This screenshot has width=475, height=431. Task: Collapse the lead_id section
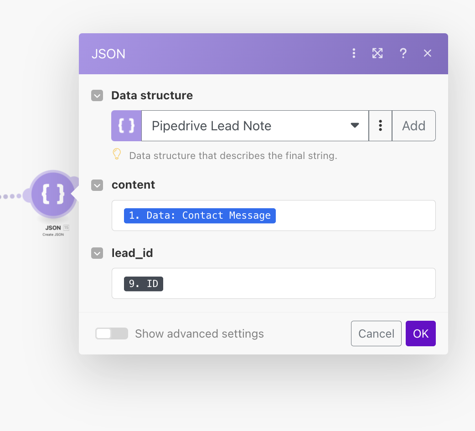point(97,253)
